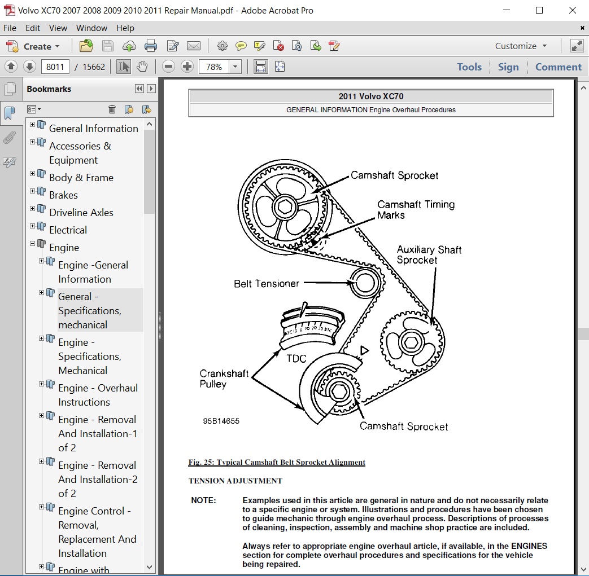Viewport: 589px width, 576px height.
Task: Click the Fit width scrolling icon
Action: tap(261, 67)
